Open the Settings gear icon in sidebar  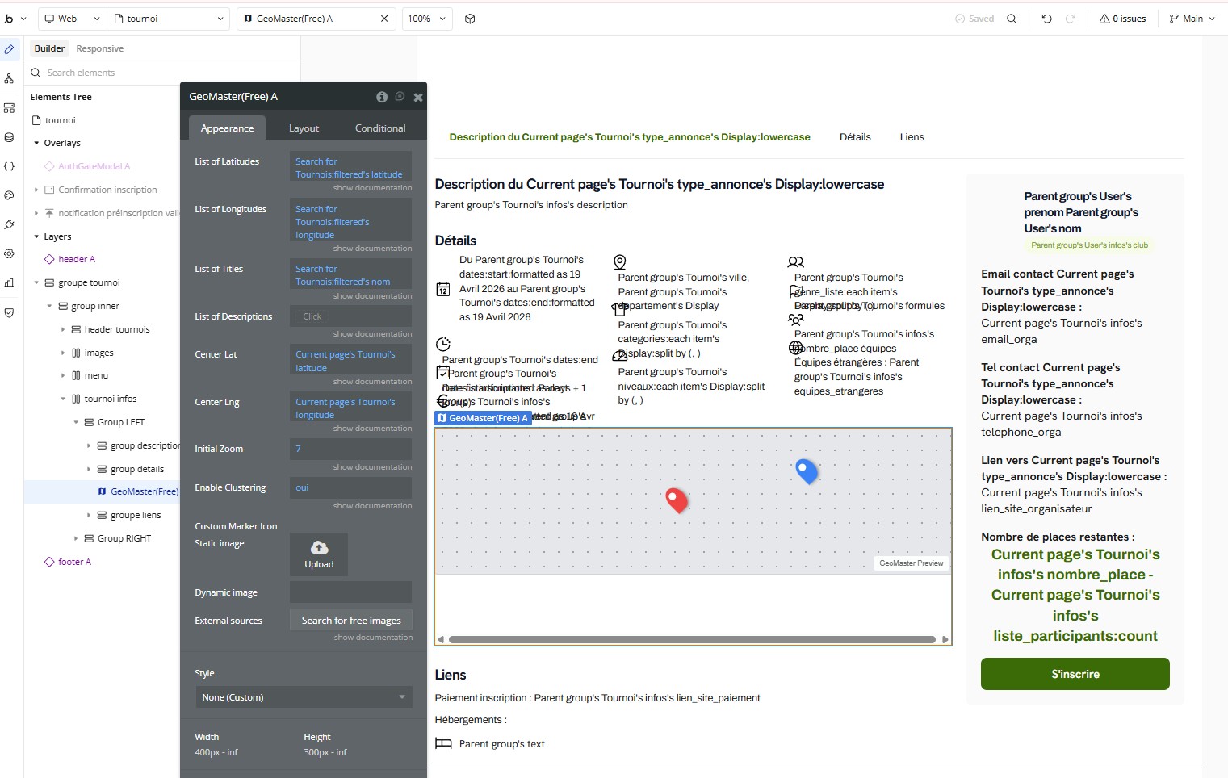click(x=9, y=253)
